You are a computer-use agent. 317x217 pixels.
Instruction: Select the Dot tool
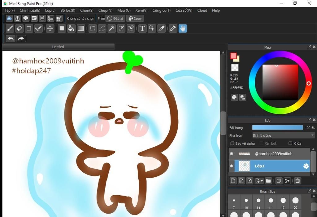point(38,29)
